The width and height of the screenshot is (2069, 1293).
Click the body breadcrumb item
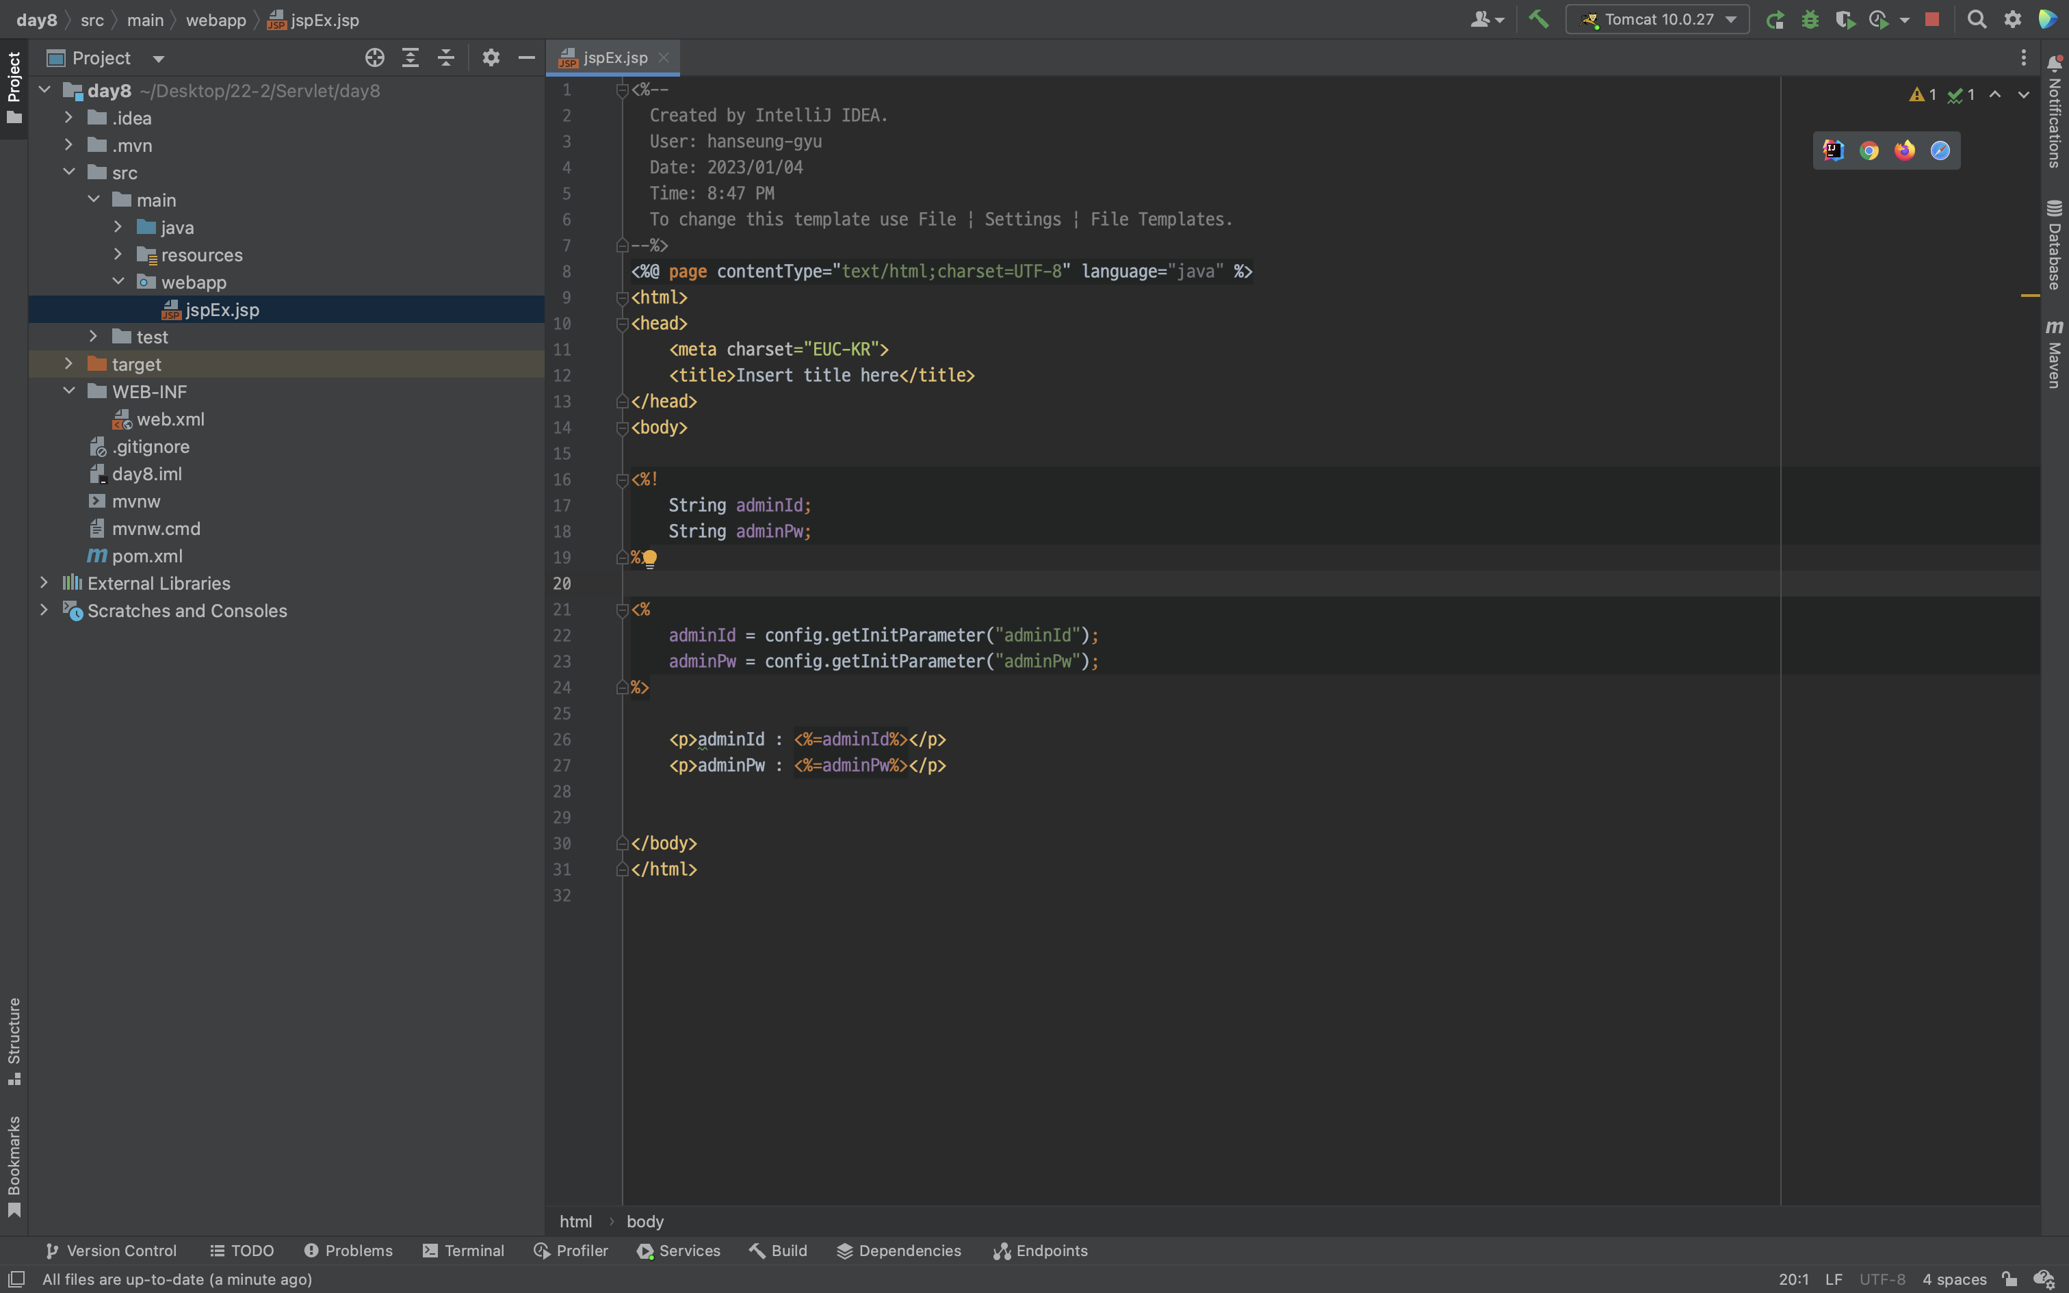[645, 1222]
